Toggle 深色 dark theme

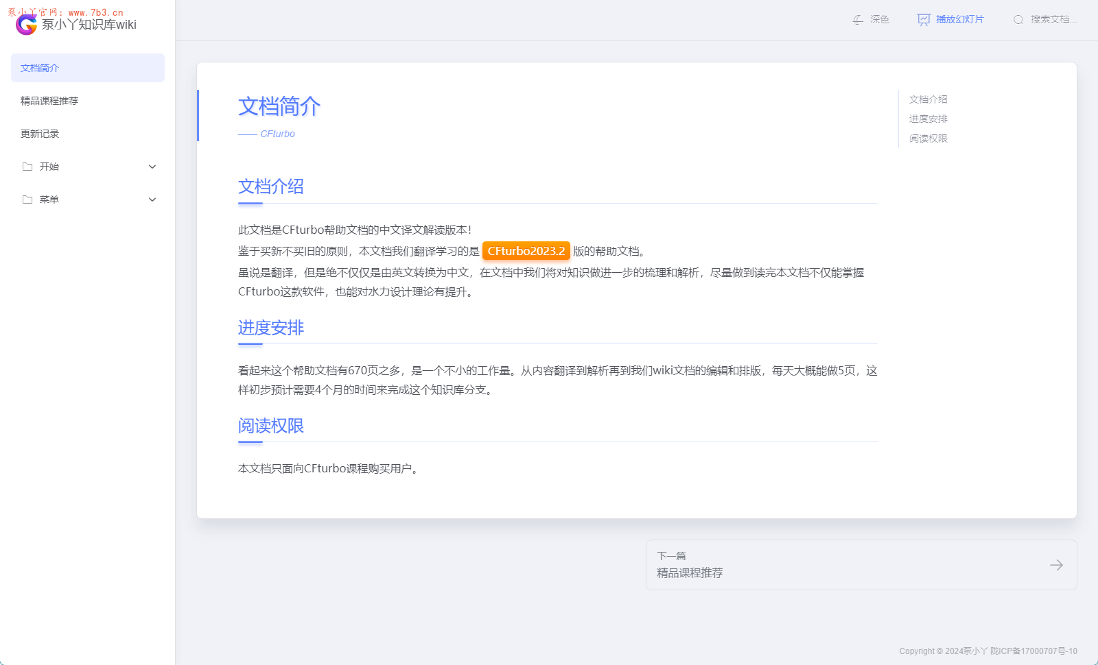pyautogui.click(x=871, y=20)
